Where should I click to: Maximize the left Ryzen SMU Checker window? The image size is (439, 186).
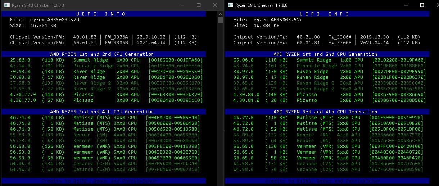click(199, 5)
